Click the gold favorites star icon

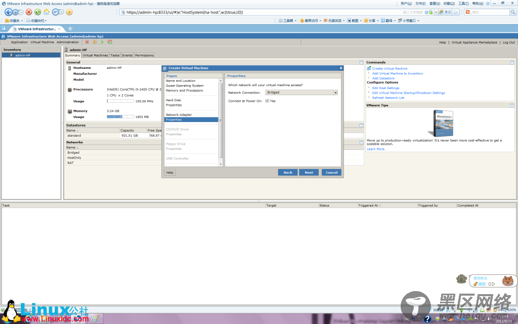[x=69, y=12]
